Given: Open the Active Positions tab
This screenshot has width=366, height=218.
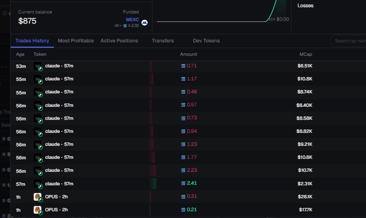Looking at the screenshot, I should tap(119, 40).
